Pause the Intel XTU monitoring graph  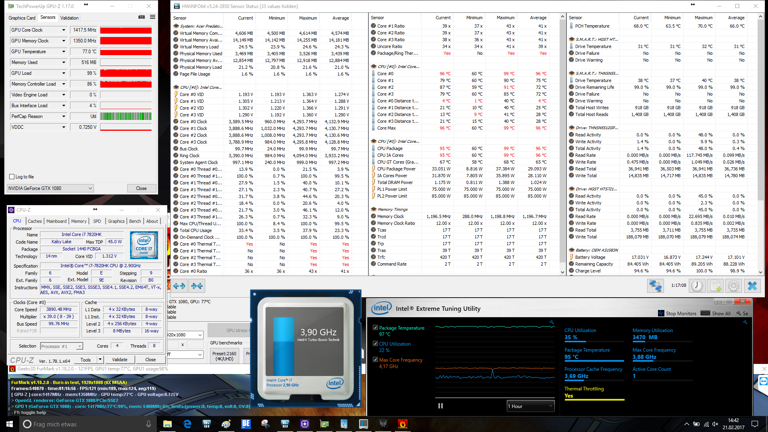(440, 406)
